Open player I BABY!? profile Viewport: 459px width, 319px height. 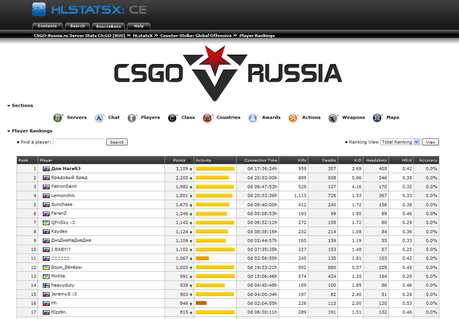(61, 249)
